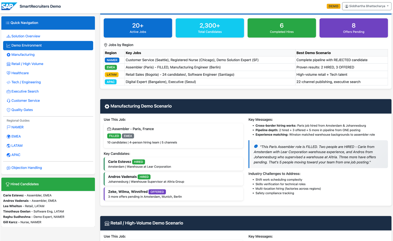Click the HIRED badge beside Andros Vadenais
Screen dimensions: 393x241
(x=144, y=177)
